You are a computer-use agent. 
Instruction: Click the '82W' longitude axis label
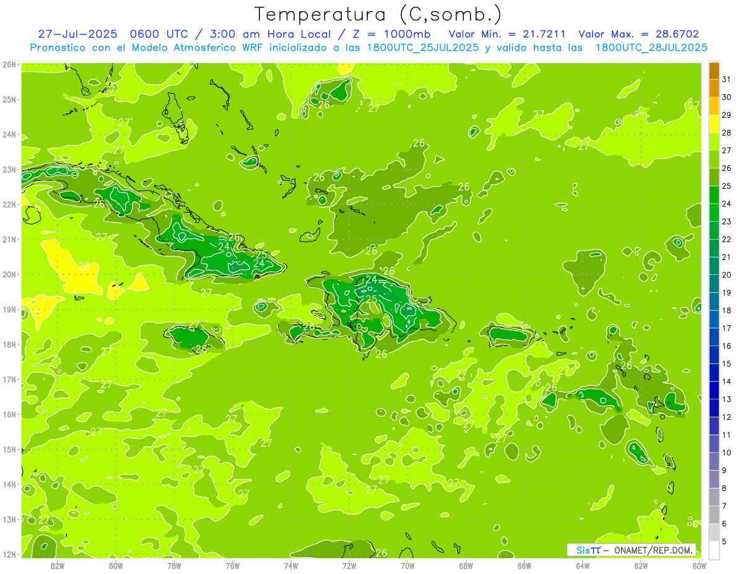tap(58, 566)
